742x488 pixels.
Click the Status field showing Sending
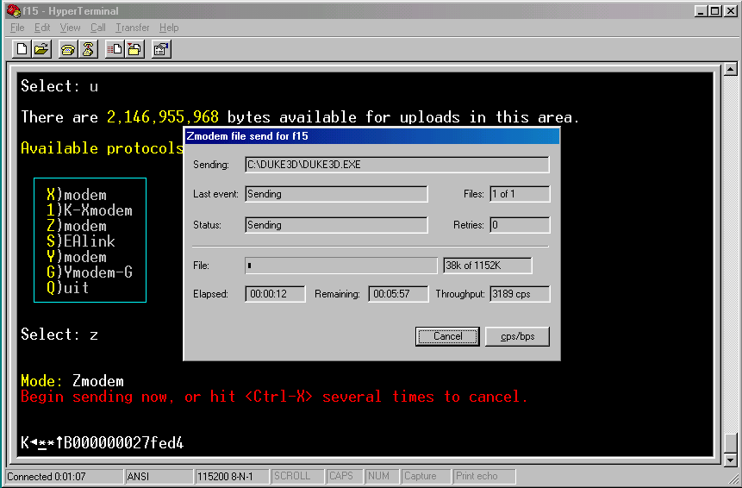[x=336, y=225]
